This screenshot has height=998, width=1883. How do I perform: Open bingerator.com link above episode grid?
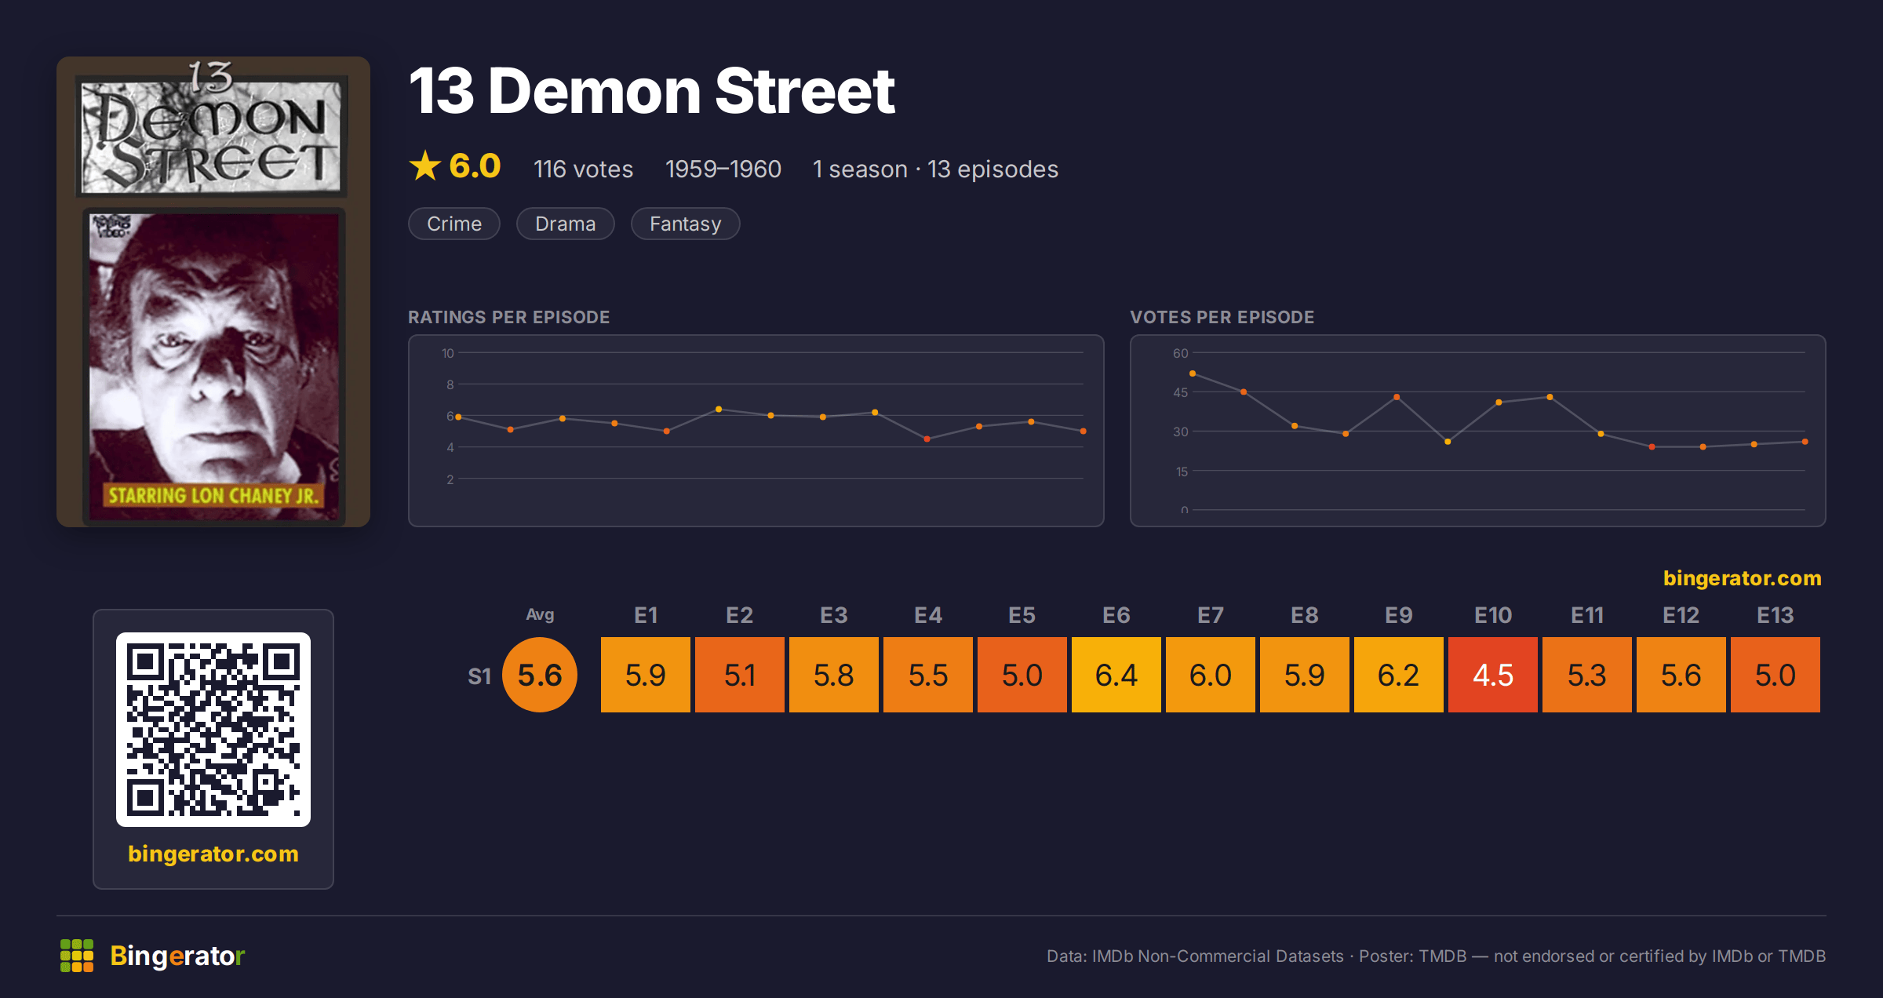tap(1742, 578)
